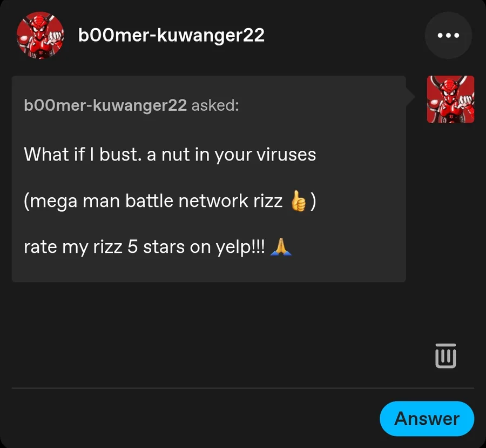The height and width of the screenshot is (448, 486).
Task: Click the "mega man battle network rizz" line
Action: [153, 201]
